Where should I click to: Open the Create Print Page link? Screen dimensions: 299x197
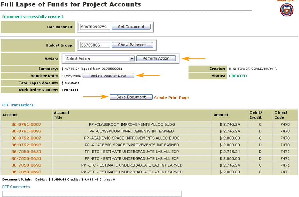(171, 97)
